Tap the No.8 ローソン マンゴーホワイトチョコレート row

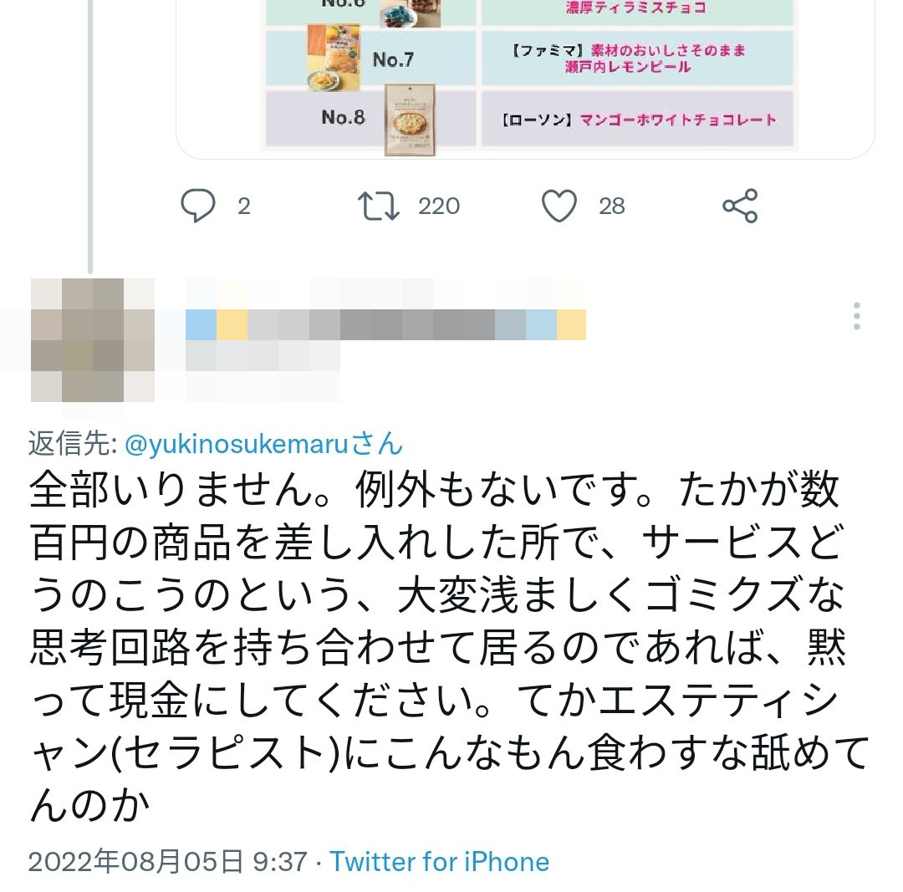pyautogui.click(x=529, y=119)
